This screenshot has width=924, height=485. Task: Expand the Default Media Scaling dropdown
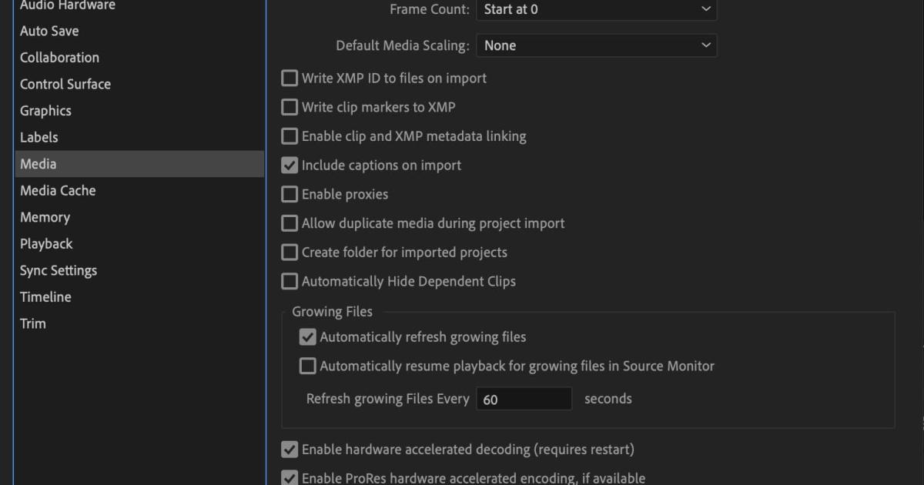(597, 45)
